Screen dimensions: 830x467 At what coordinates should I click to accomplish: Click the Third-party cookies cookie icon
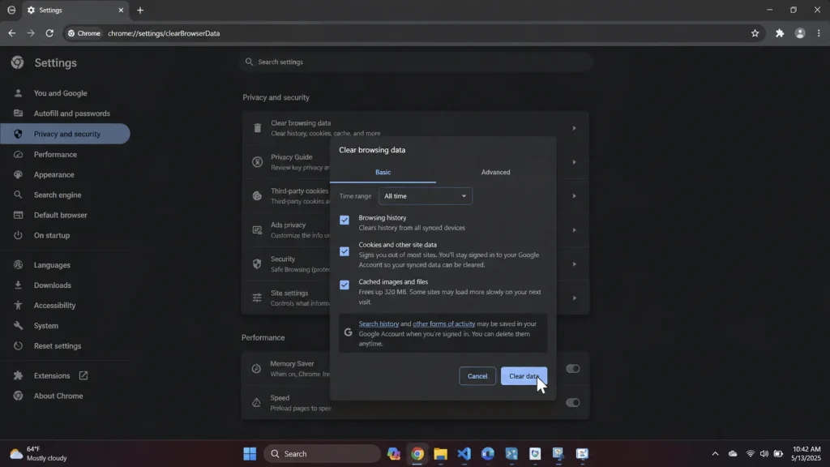click(257, 196)
